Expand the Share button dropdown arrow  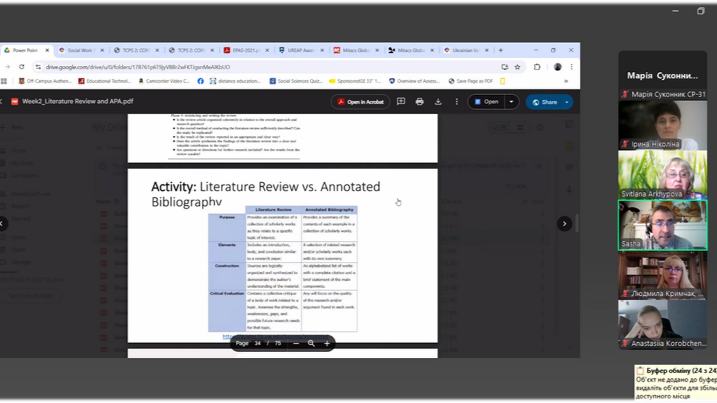pos(567,102)
